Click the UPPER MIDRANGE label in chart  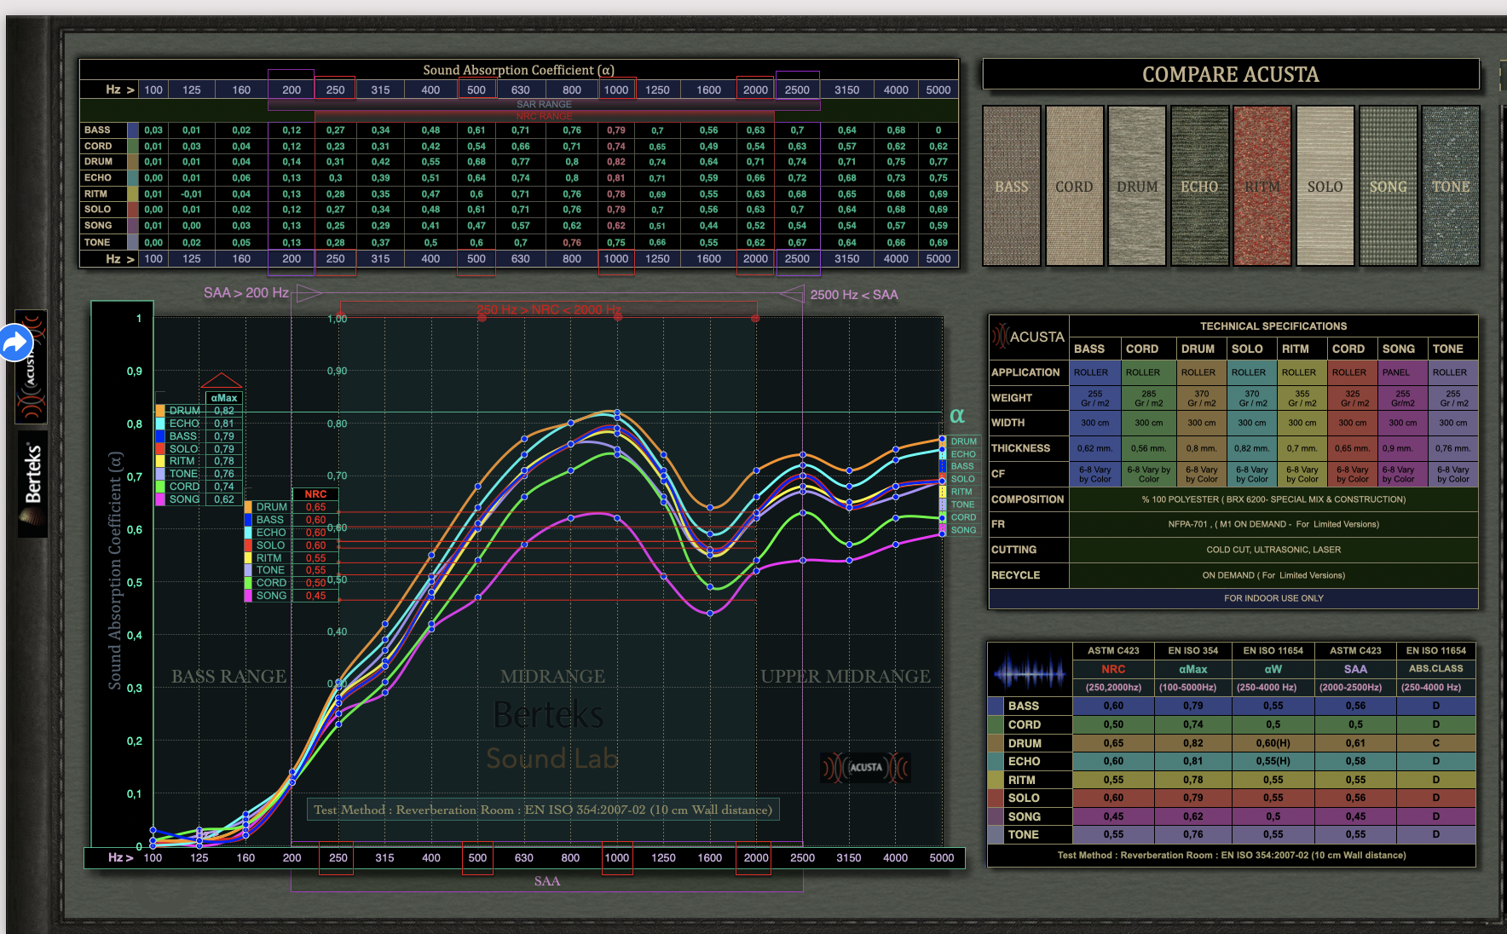846,677
